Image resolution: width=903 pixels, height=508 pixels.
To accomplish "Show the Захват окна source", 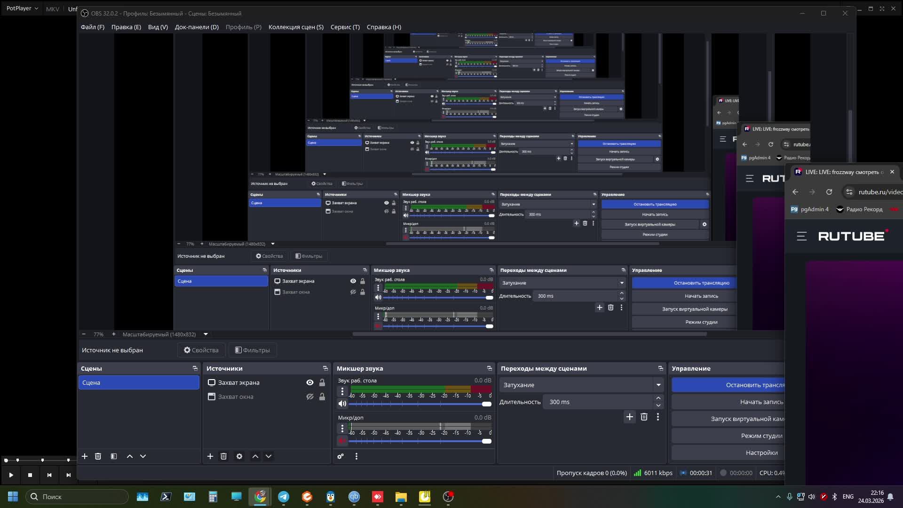I will 309,397.
